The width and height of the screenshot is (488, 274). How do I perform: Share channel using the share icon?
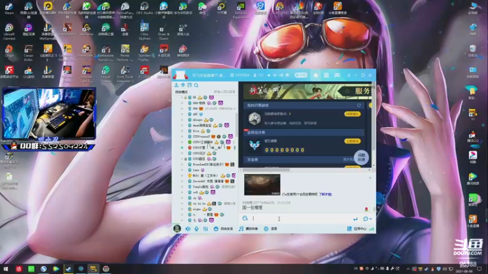tap(281, 75)
